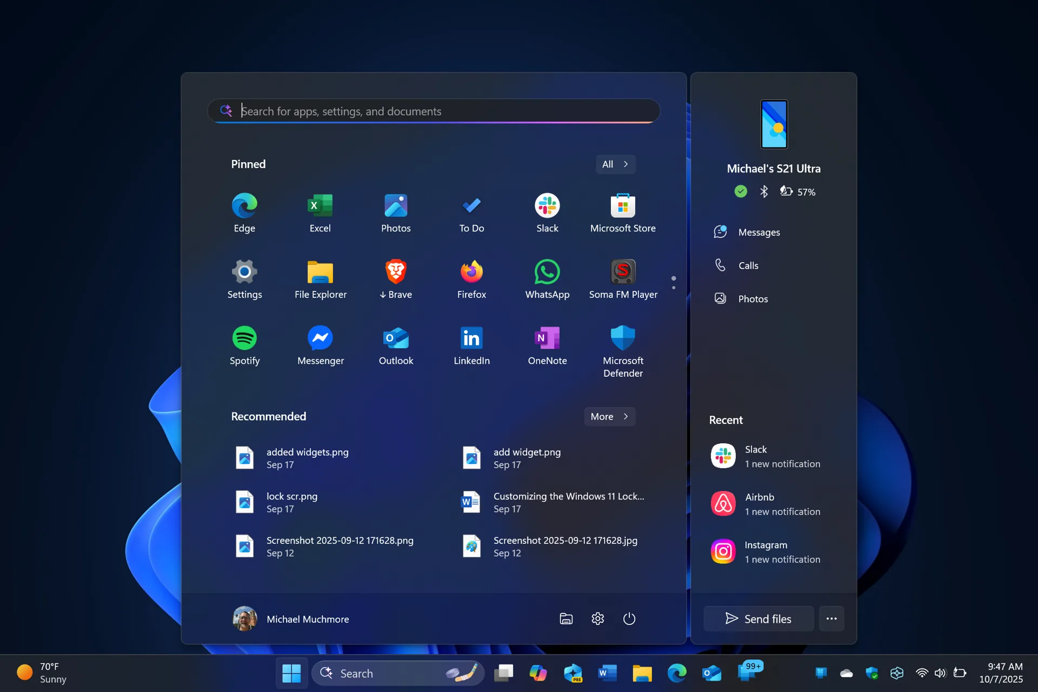Expand More recommended items
Viewport: 1038px width, 692px height.
pos(609,416)
